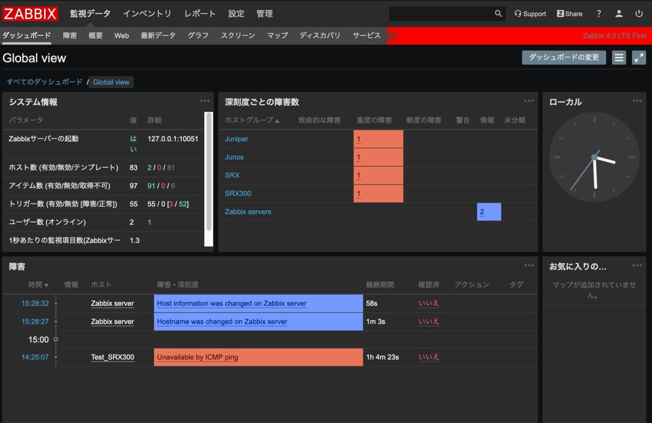Viewport: 652px width, 423px height.
Task: Click ダッシュボードの変更 button
Action: 564,58
